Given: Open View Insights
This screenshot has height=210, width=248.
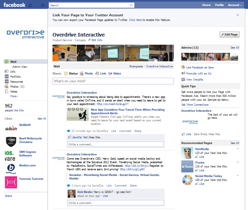Looking at the screenshot, I should click(192, 79).
